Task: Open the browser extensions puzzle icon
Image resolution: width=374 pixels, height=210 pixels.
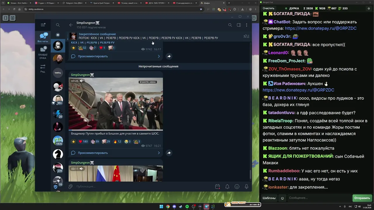Action: point(235,9)
